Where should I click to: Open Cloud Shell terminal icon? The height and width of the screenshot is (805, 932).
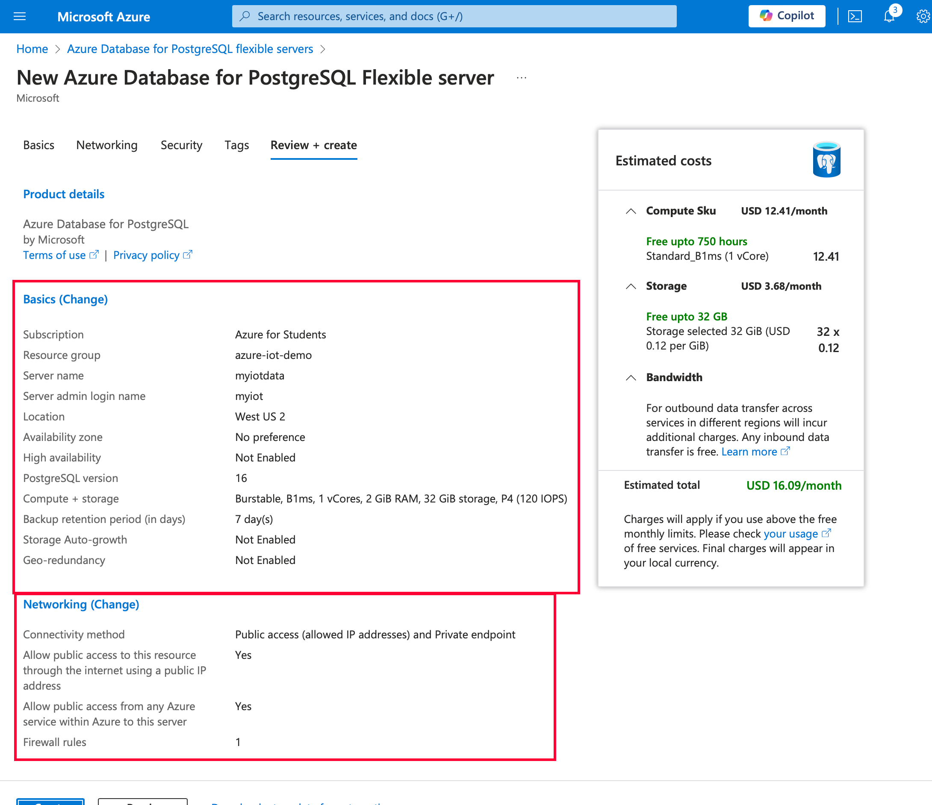855,17
